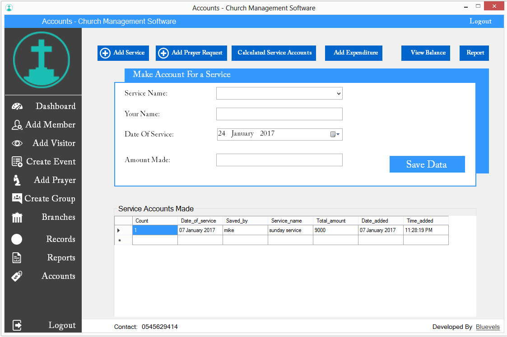Click into the Amount Made field
The height and width of the screenshot is (337, 507).
coord(279,160)
